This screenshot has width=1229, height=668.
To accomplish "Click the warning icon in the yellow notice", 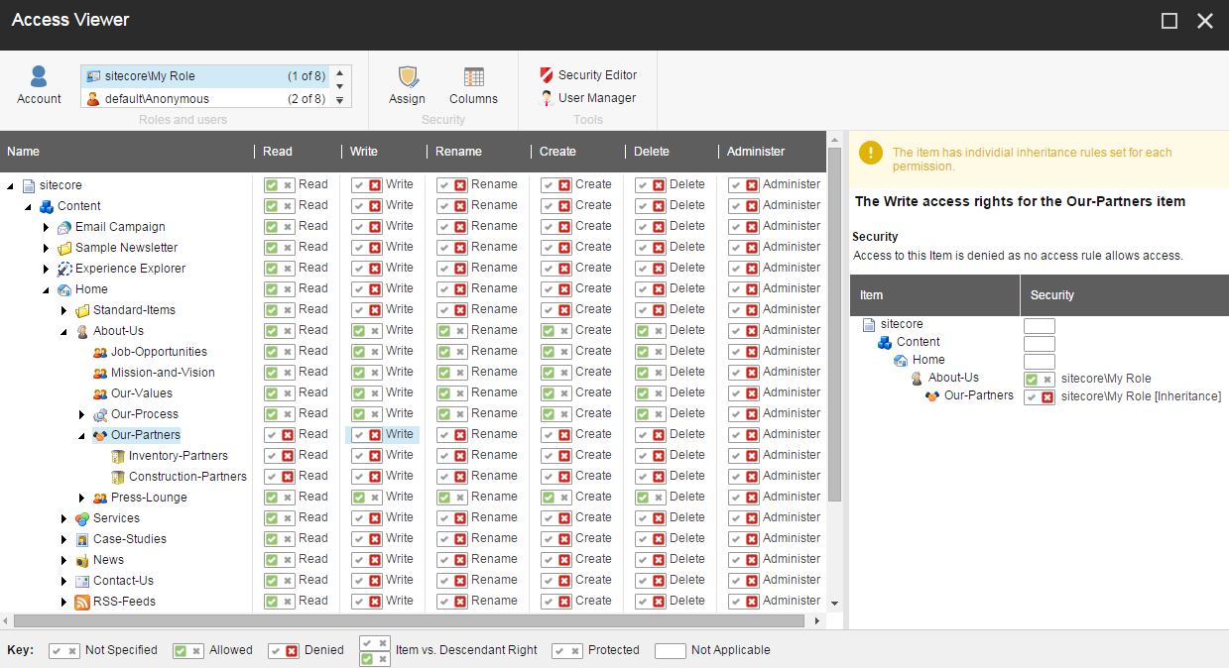I will coord(871,153).
